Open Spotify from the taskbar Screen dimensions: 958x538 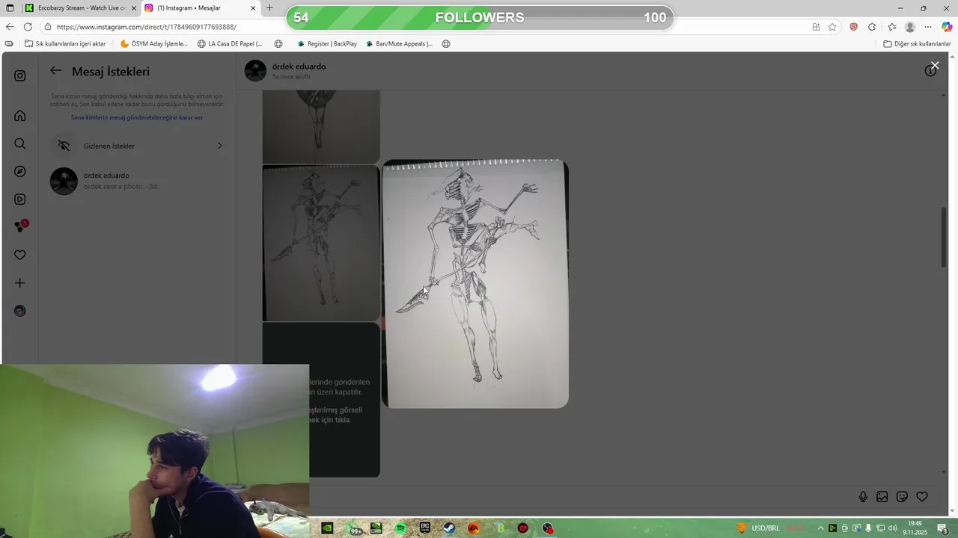pyautogui.click(x=400, y=528)
